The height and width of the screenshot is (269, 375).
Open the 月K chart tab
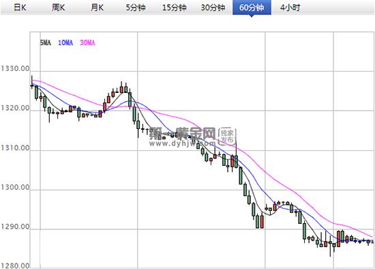(97, 8)
